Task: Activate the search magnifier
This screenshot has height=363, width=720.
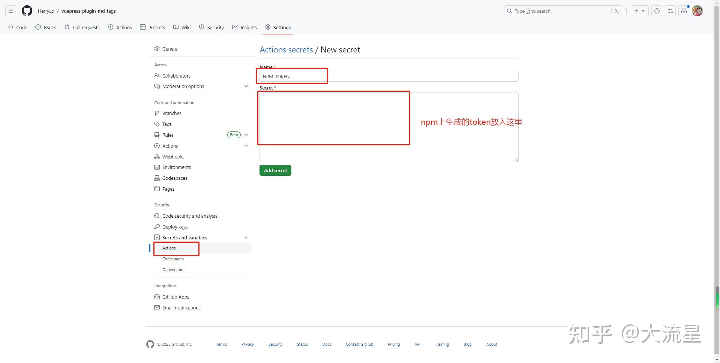Action: point(510,11)
